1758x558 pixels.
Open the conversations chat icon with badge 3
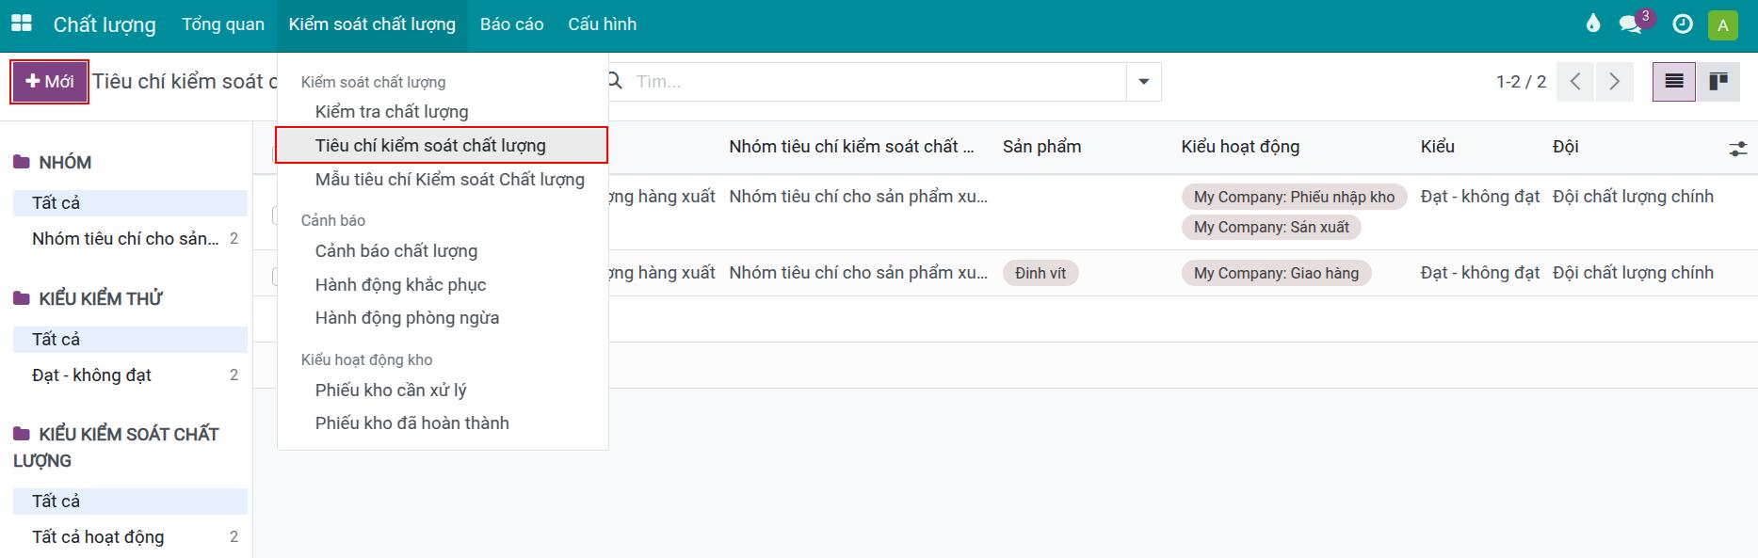coord(1631,24)
